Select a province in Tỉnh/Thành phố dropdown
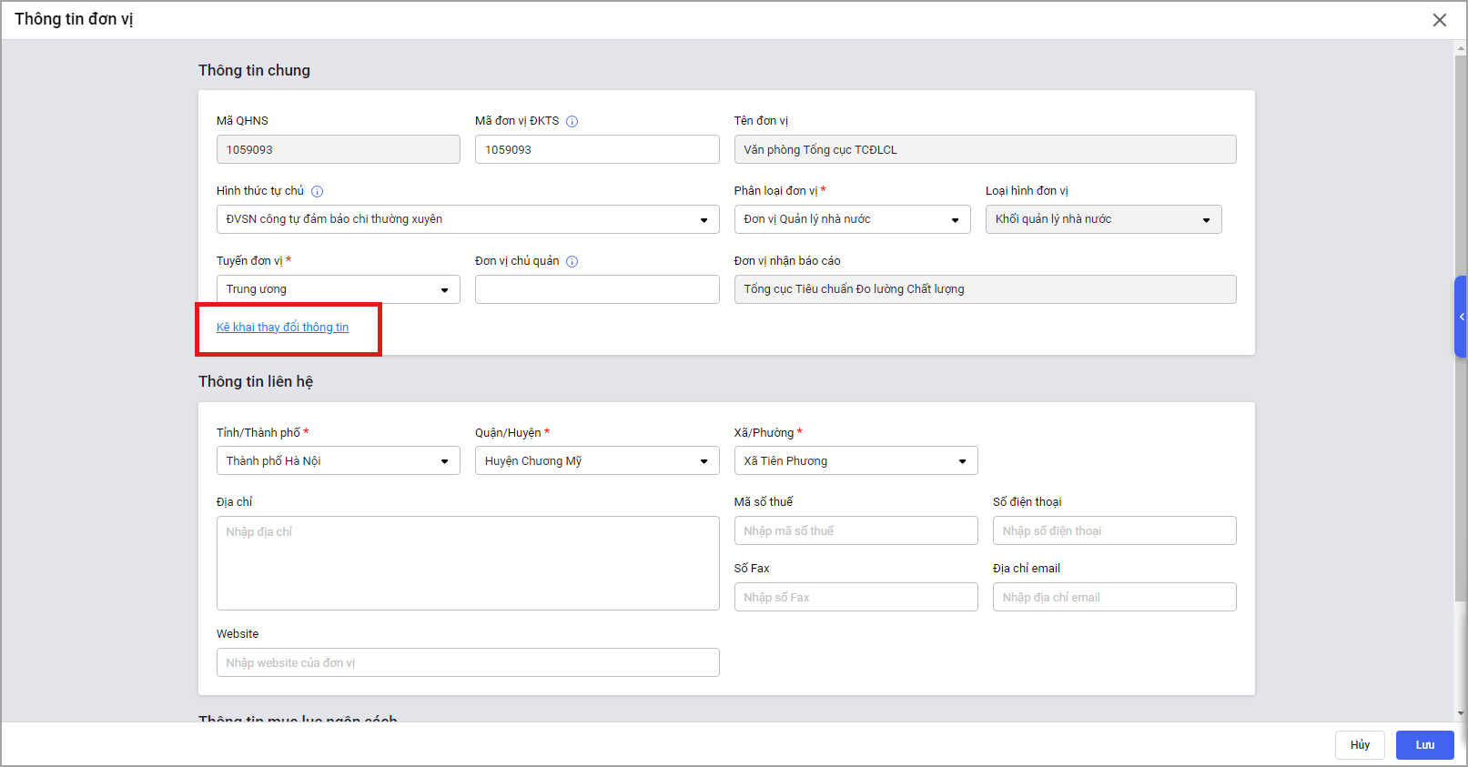1468x767 pixels. [x=338, y=461]
